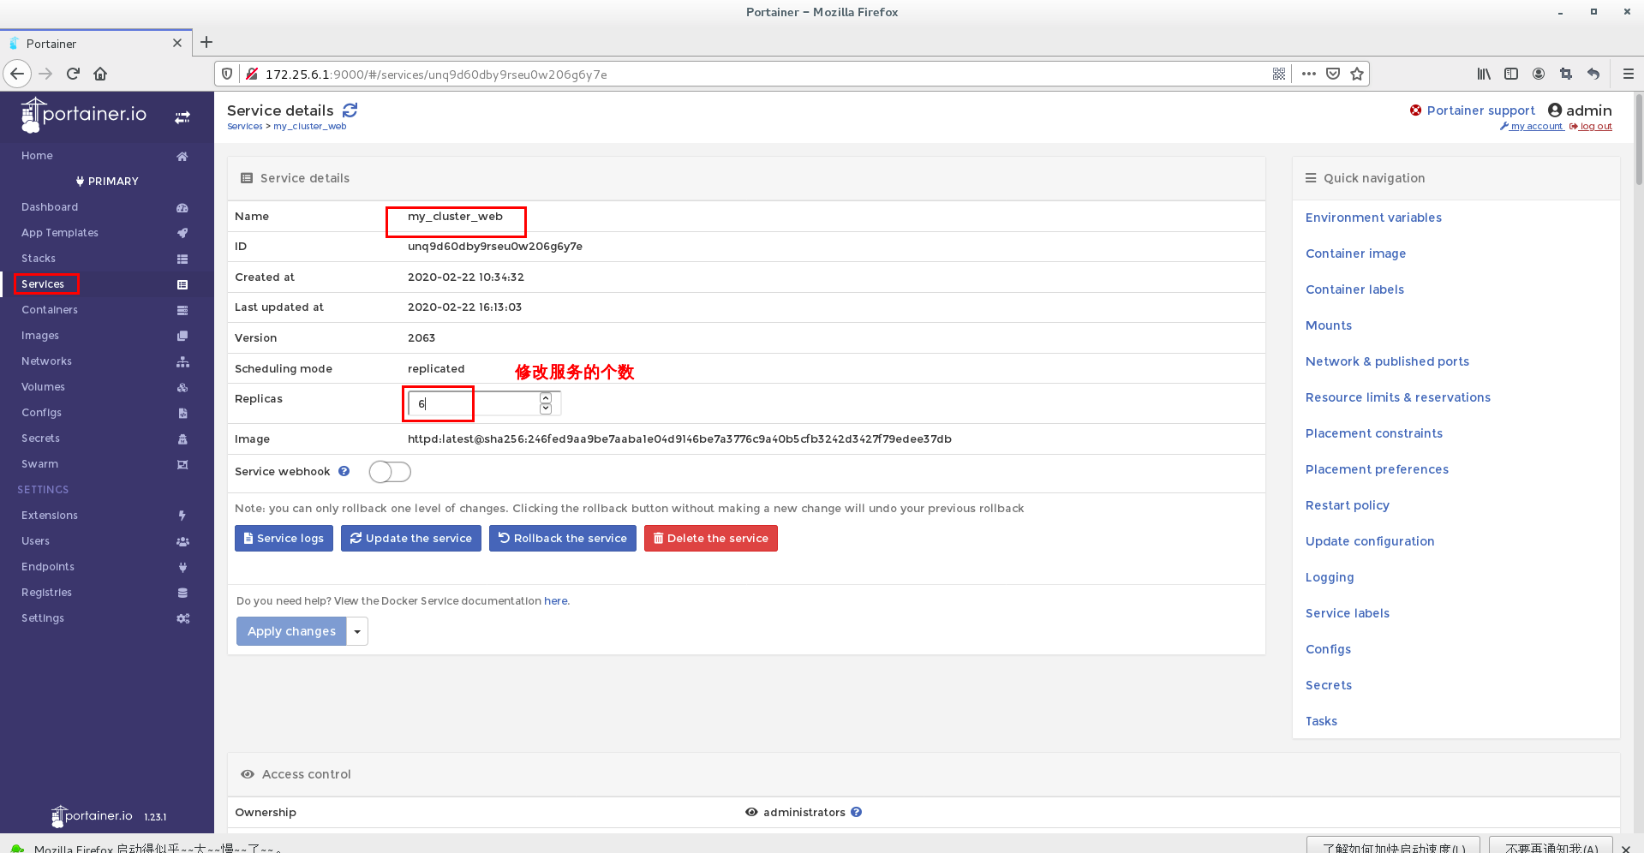Open the Firefox hamburger menu
1644x853 pixels.
tap(1629, 74)
